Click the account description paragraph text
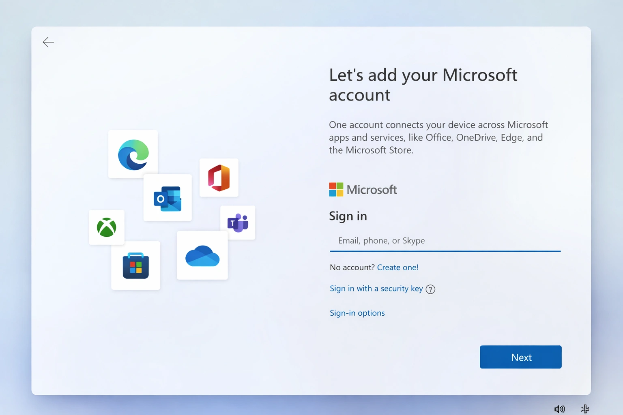This screenshot has height=415, width=623. pos(438,137)
